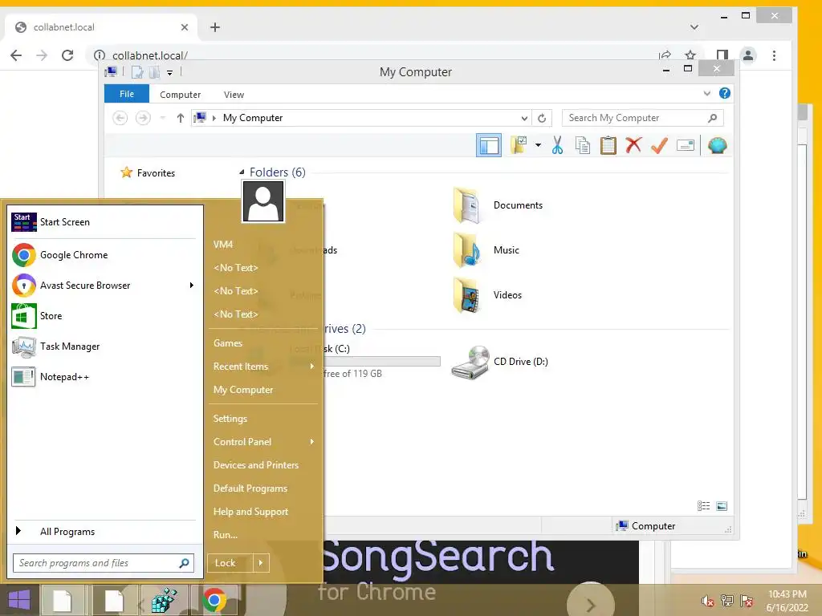Image resolution: width=822 pixels, height=616 pixels.
Task: Expand shutdown options arrow beside Lock
Action: 261,563
